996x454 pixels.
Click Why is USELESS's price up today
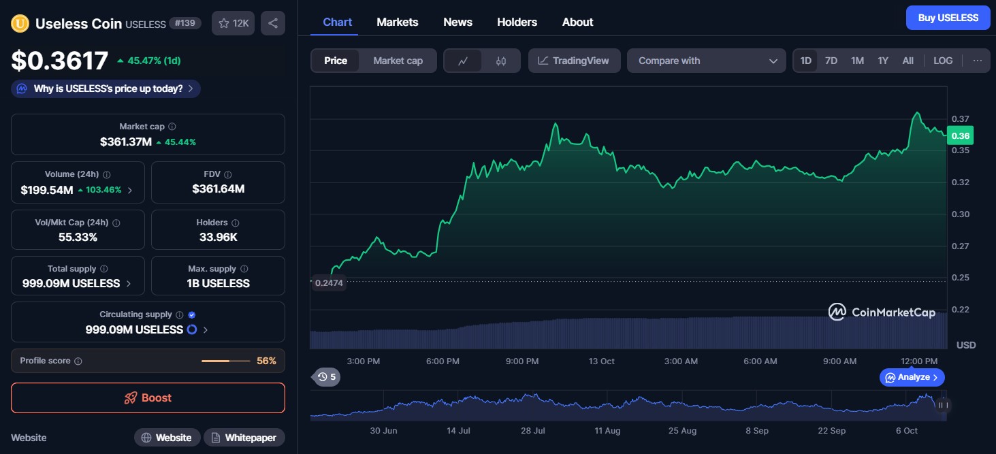coord(106,88)
